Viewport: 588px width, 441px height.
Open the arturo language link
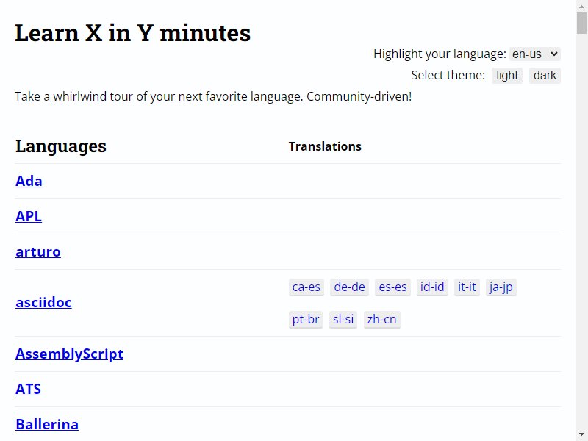click(38, 251)
